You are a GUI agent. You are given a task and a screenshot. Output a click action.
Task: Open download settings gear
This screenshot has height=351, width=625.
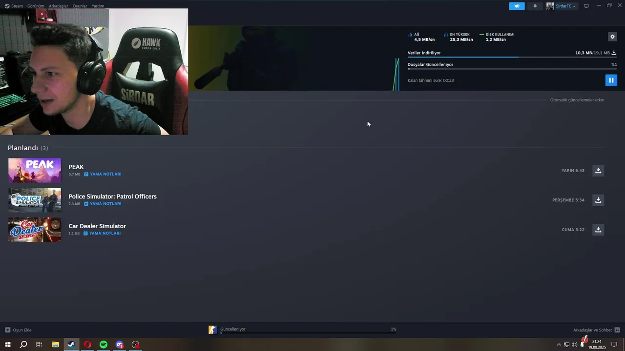pyautogui.click(x=612, y=37)
